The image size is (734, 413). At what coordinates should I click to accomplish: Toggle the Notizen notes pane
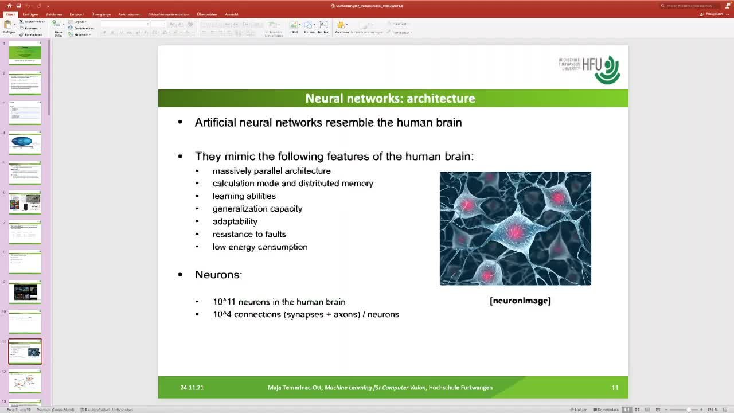point(579,410)
